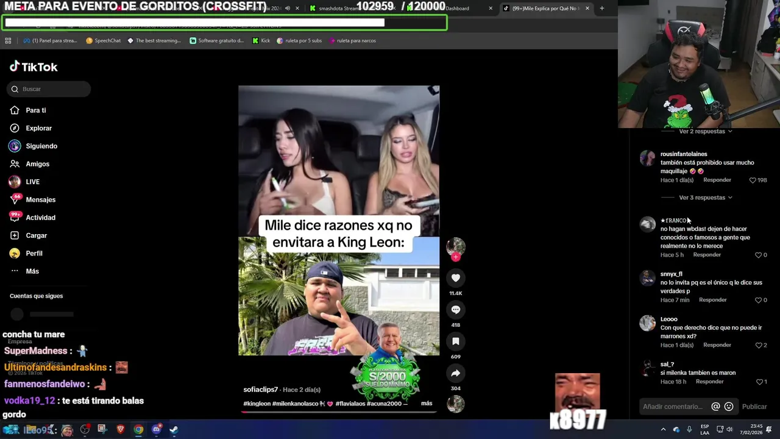Open sofiaclips7 profile link
The image size is (780, 439).
(x=261, y=390)
